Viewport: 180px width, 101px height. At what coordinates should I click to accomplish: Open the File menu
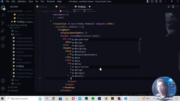[8, 1]
